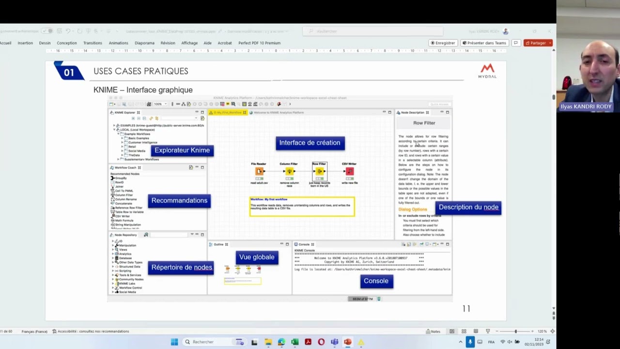
Task: Click the Français (France) language indicator
Action: click(34, 332)
